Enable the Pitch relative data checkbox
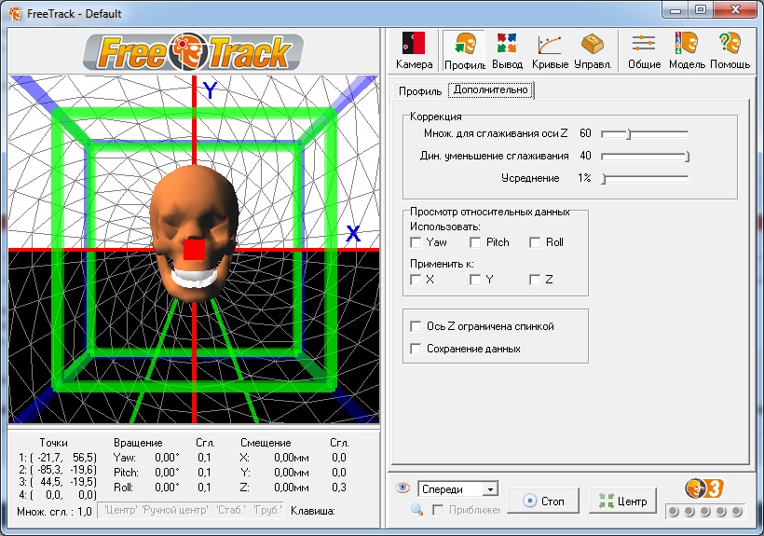 [475, 242]
